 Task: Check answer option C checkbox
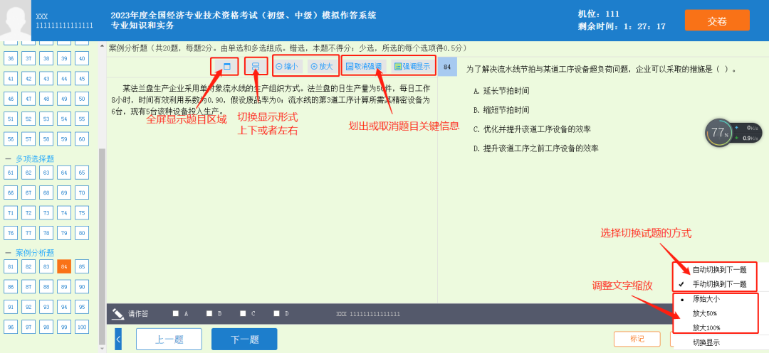pyautogui.click(x=243, y=313)
